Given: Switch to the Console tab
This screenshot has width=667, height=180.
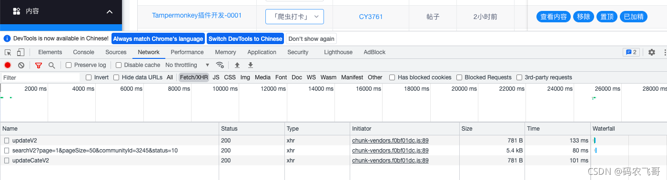Looking at the screenshot, I should (83, 52).
